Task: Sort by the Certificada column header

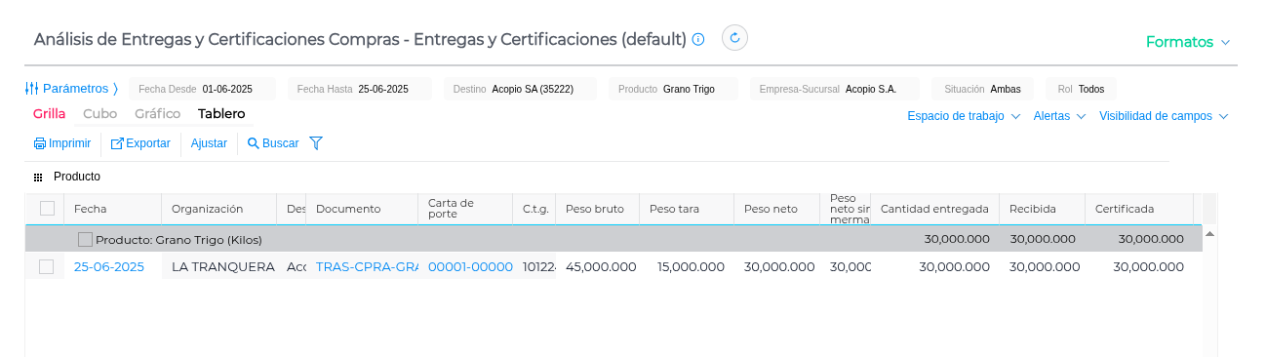Action: tap(1138, 209)
